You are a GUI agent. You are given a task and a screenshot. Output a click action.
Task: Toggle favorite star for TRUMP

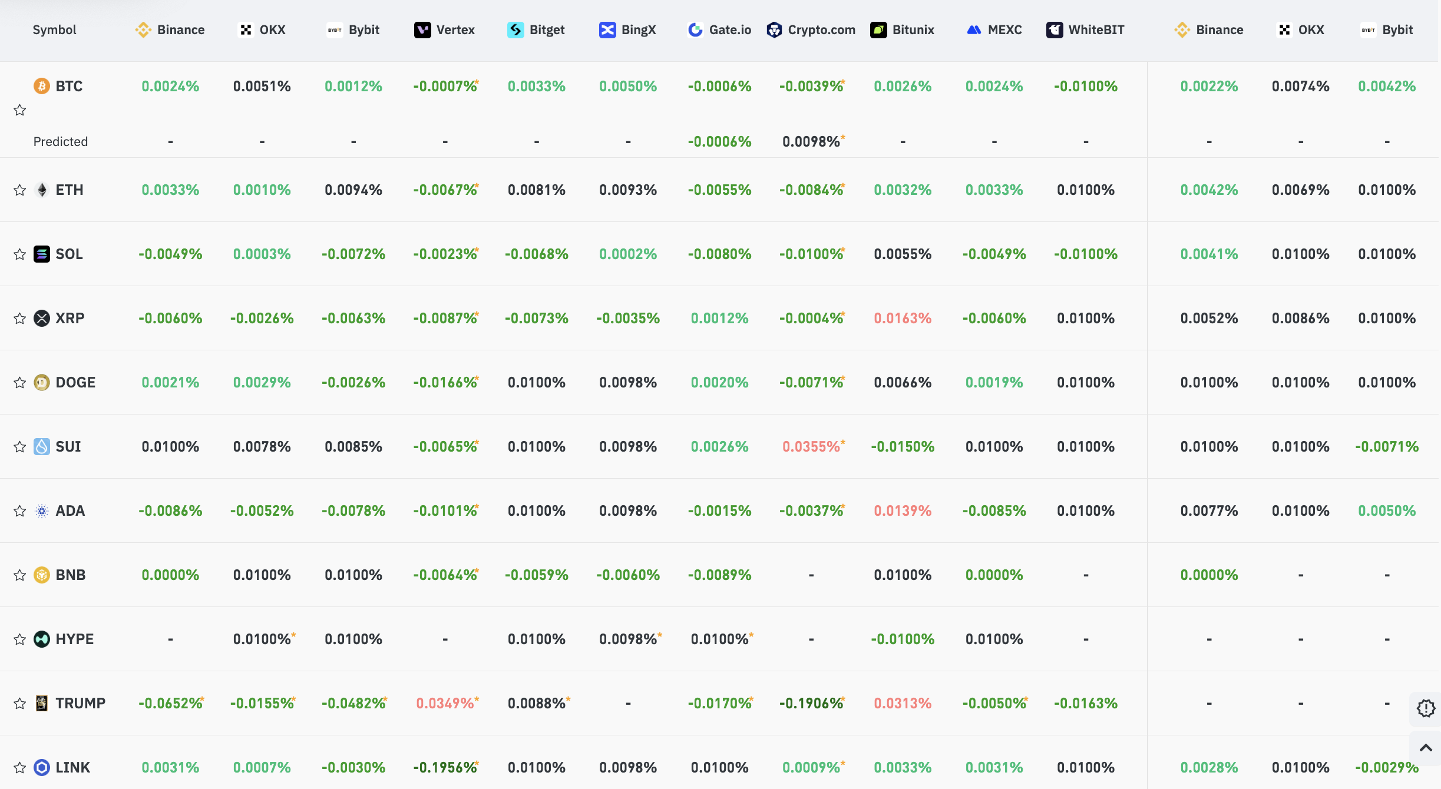click(x=20, y=703)
